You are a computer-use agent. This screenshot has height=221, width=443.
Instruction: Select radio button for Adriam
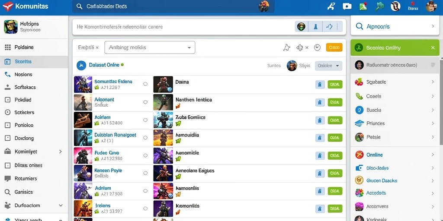pos(145,191)
